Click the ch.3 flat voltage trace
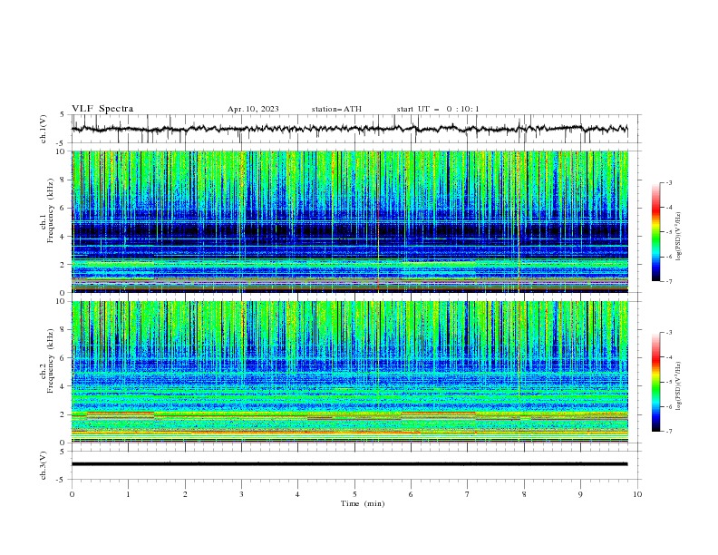The width and height of the screenshot is (718, 555). (x=349, y=464)
